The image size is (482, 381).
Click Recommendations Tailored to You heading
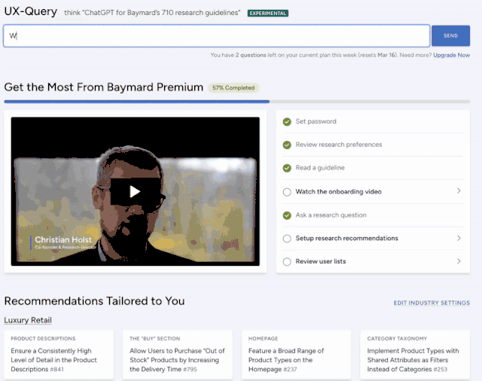pos(94,301)
